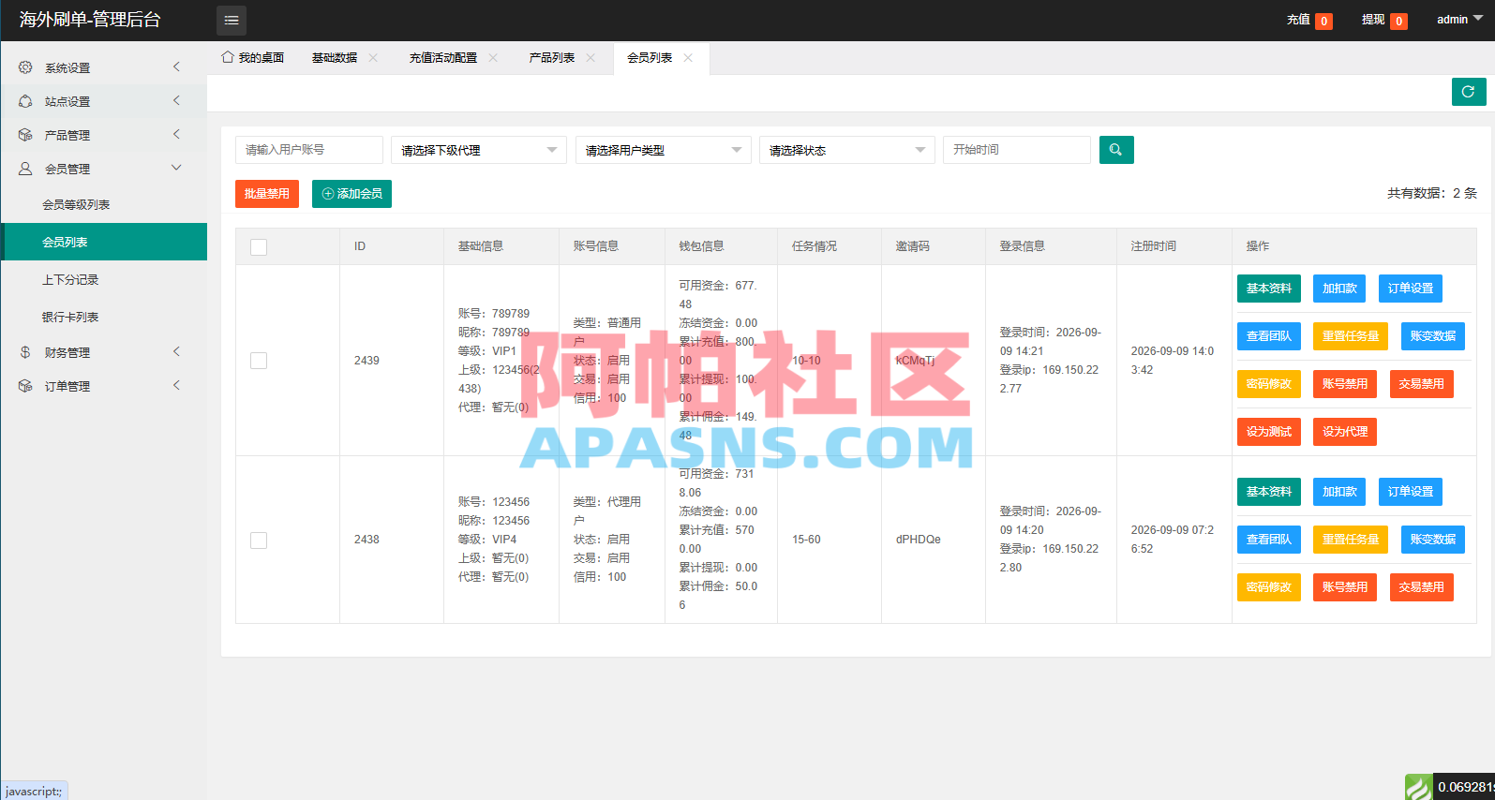Click 设为代理 for member 2439
The height and width of the screenshot is (800, 1495).
1345,432
